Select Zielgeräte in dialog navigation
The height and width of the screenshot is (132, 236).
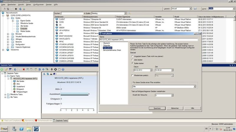click(106, 45)
